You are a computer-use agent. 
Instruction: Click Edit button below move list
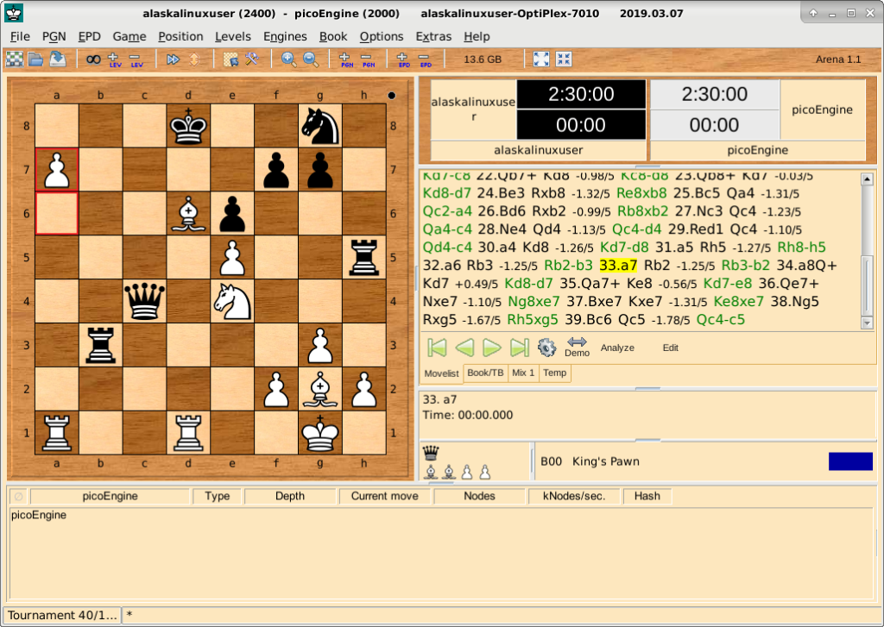[x=670, y=348]
